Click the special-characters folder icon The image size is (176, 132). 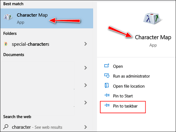click(x=6, y=44)
